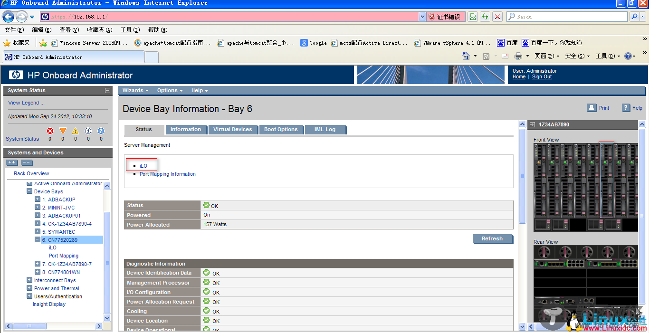Screen dimensions: 649x333
Task: Click the browser Forward arrow button
Action: point(21,17)
